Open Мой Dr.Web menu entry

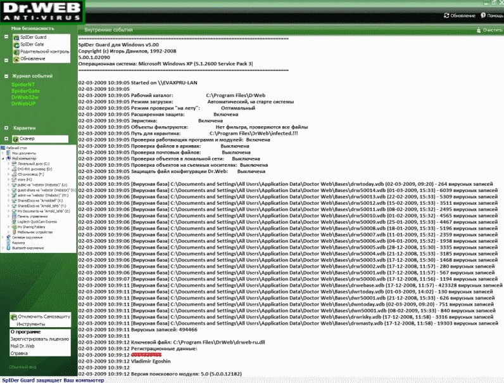22,346
